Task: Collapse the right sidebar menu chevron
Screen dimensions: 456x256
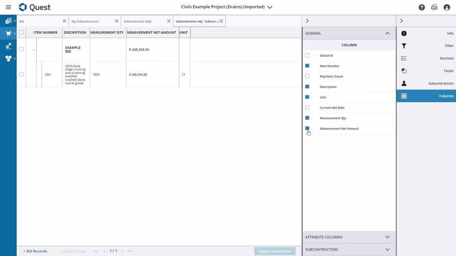Action: pyautogui.click(x=401, y=21)
